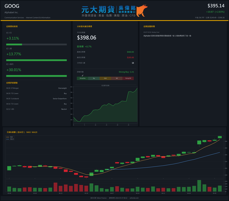Viewport: 229px width, 201px height.
Task: Click the +3.11% performance value
Action: tap(13, 38)
